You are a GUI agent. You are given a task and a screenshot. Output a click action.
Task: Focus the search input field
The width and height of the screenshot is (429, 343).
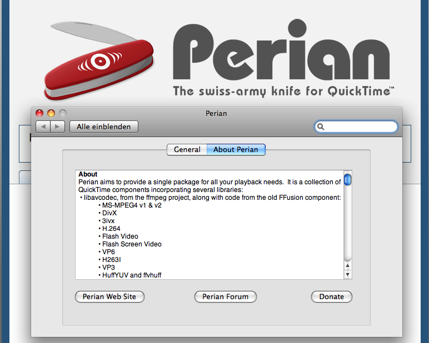pos(356,127)
